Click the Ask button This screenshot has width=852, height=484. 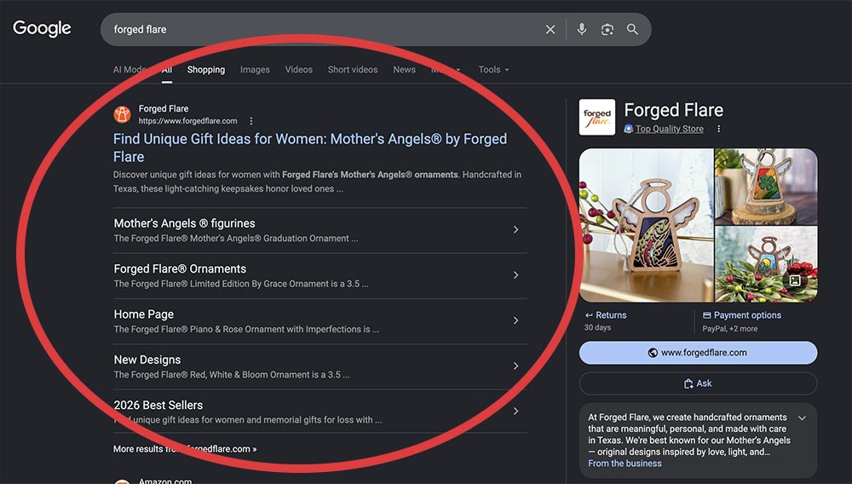[699, 383]
